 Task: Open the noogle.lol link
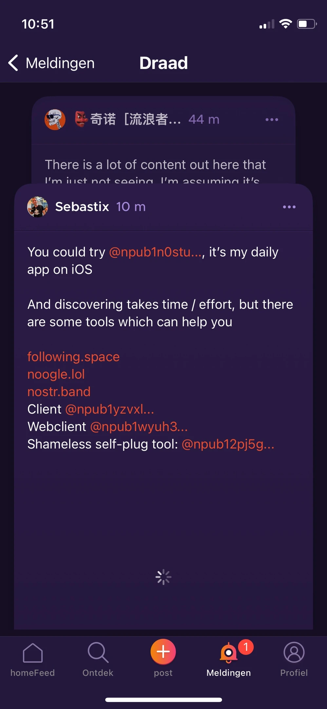coord(56,374)
